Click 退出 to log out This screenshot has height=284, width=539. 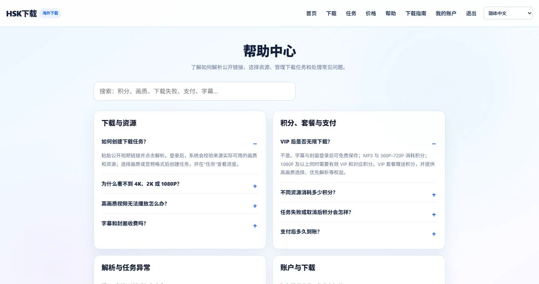471,13
